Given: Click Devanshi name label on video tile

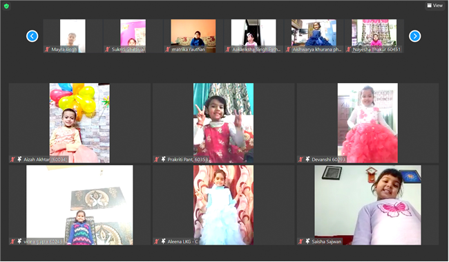Looking at the screenshot, I should coord(328,160).
